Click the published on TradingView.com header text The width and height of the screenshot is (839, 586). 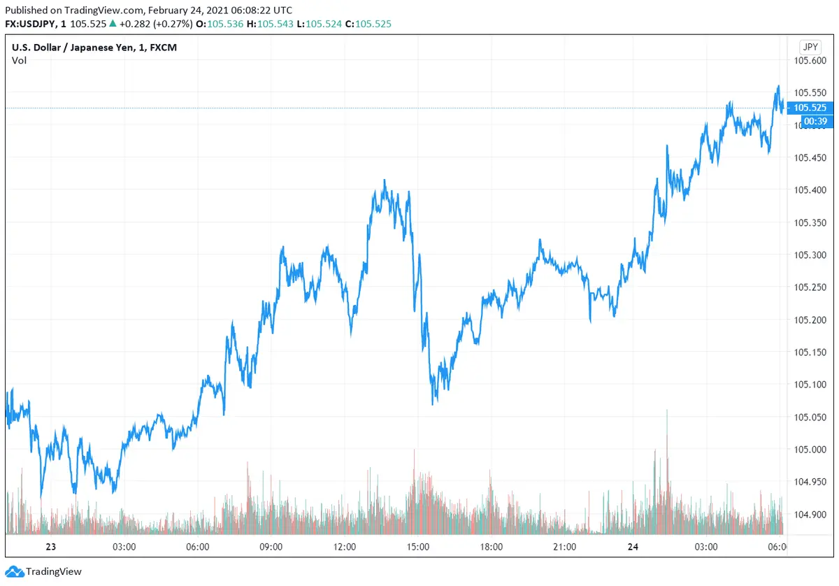tap(149, 10)
